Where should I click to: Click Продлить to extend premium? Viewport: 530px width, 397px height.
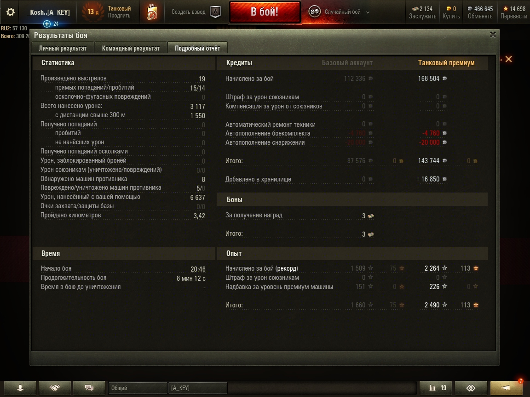[x=119, y=16]
